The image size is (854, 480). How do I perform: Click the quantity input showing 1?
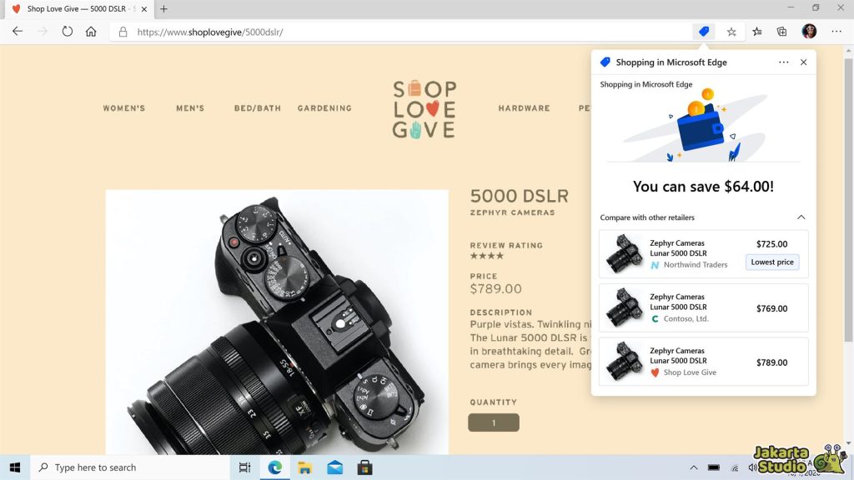(493, 422)
